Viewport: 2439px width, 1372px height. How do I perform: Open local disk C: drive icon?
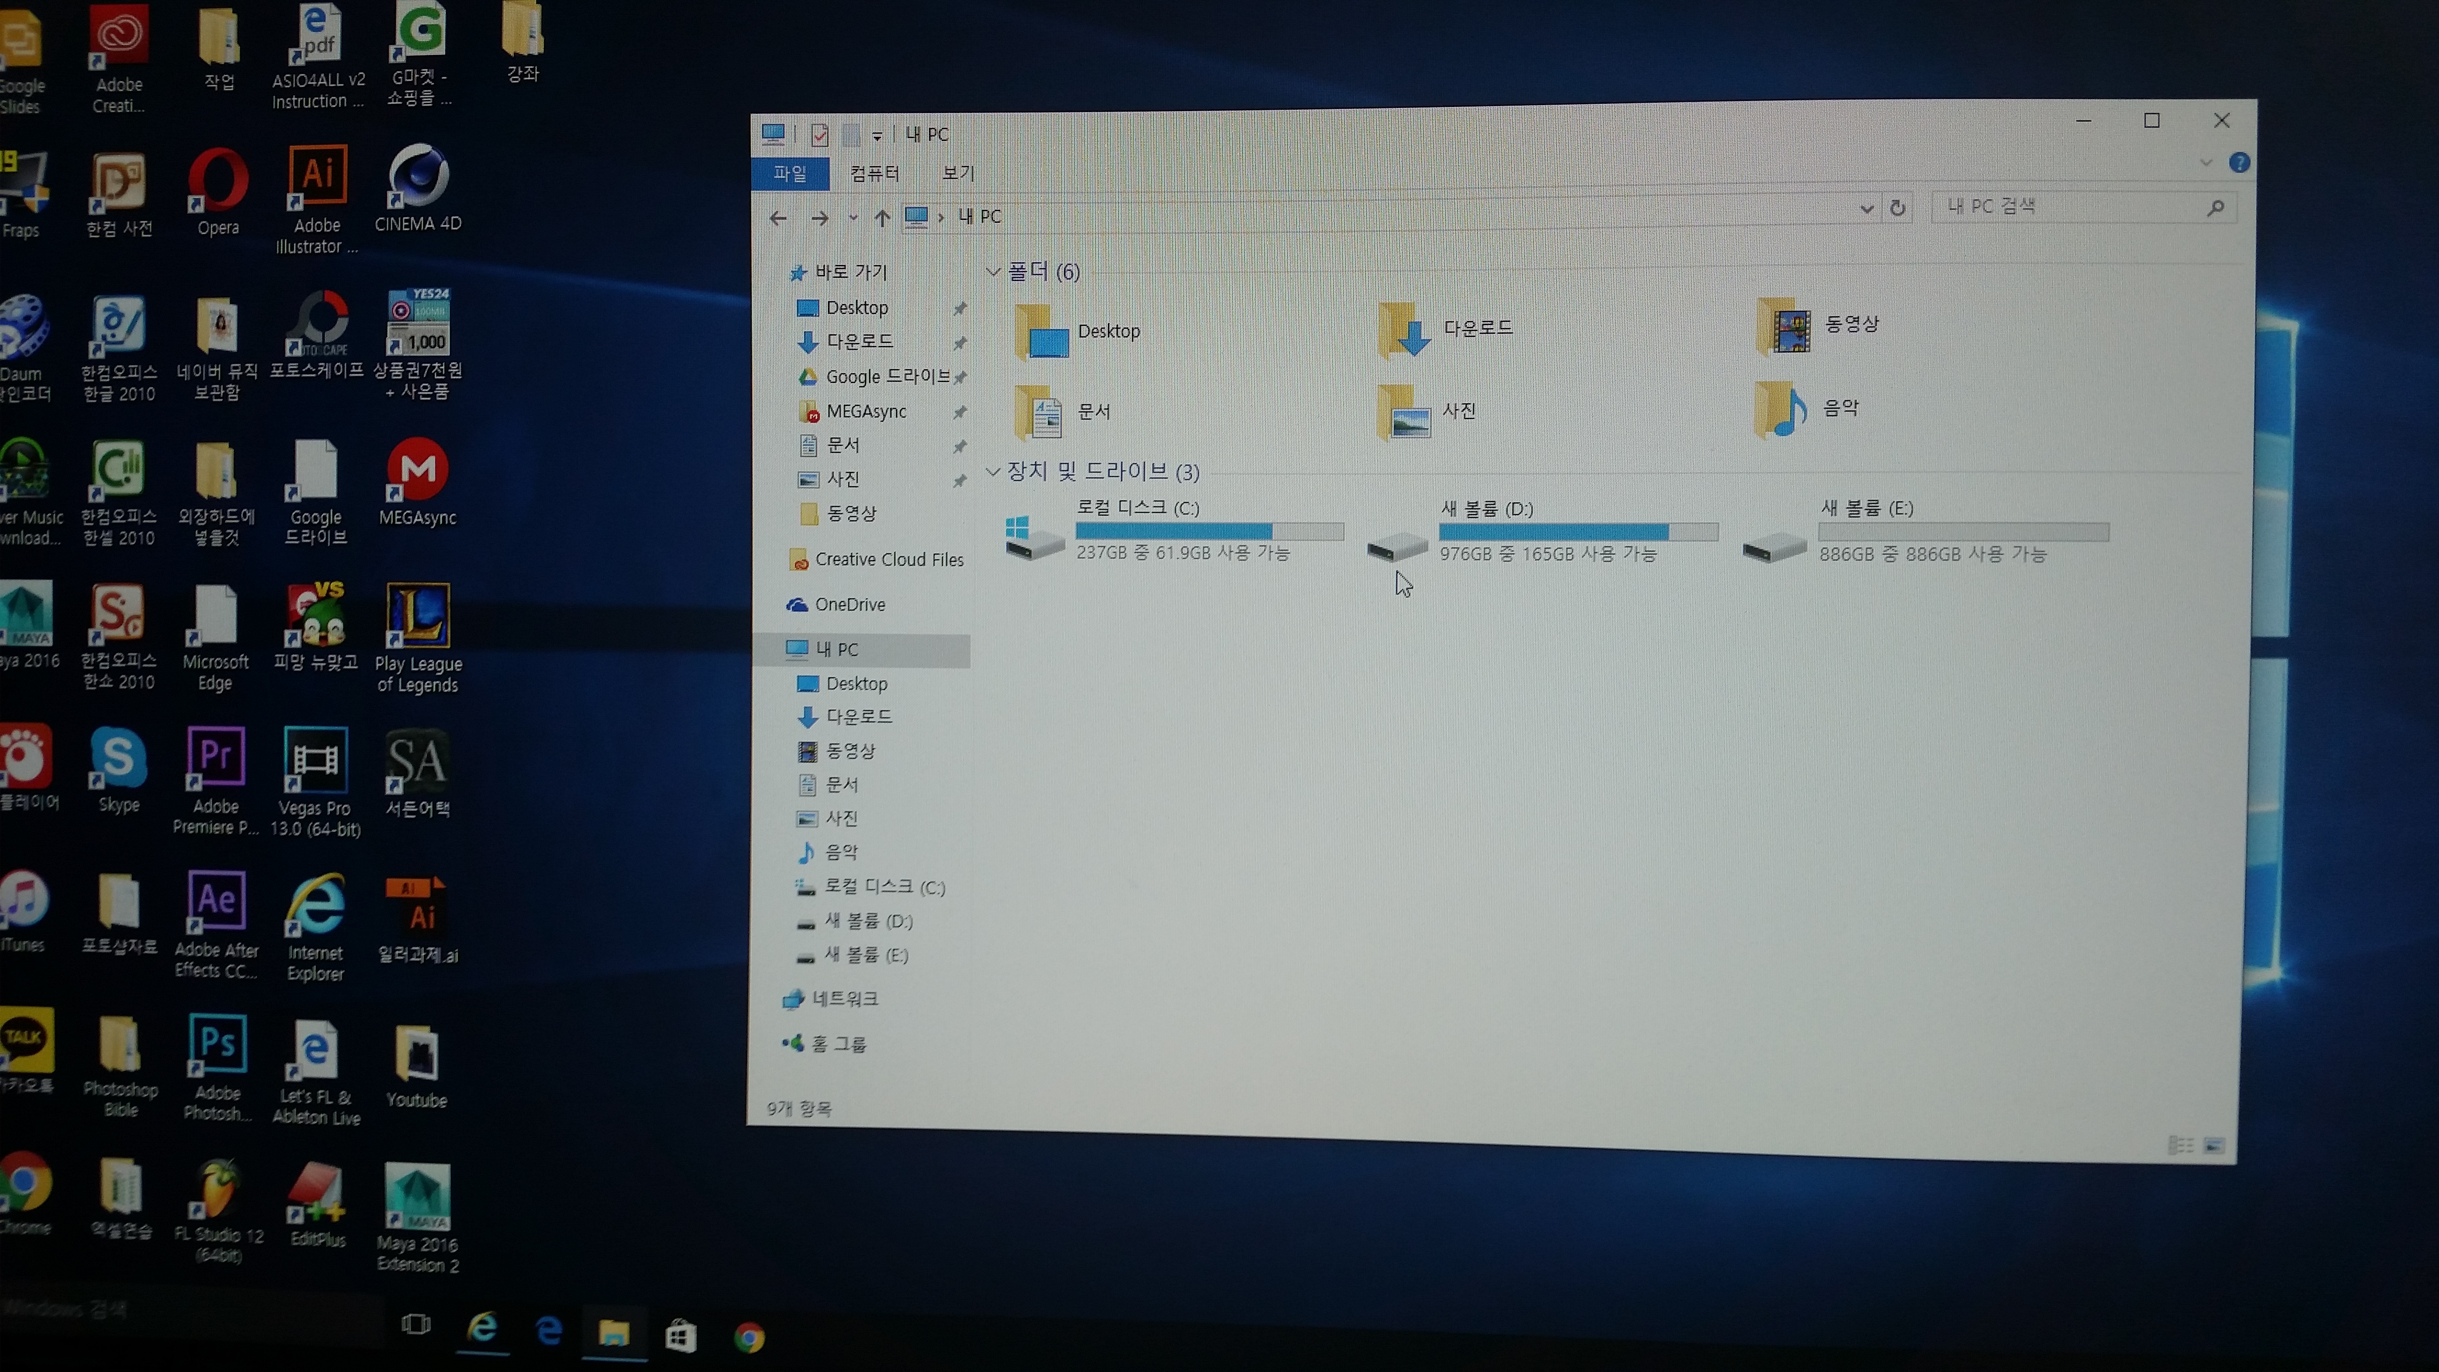tap(1034, 537)
